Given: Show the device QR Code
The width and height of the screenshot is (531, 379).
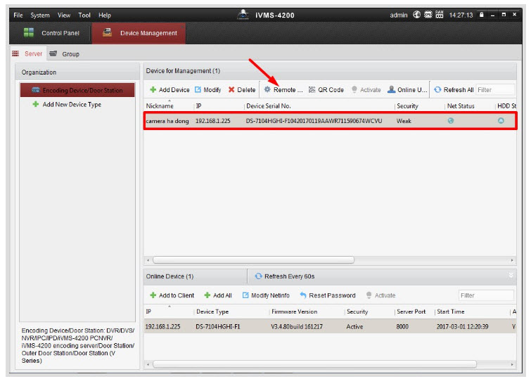Looking at the screenshot, I should [326, 90].
